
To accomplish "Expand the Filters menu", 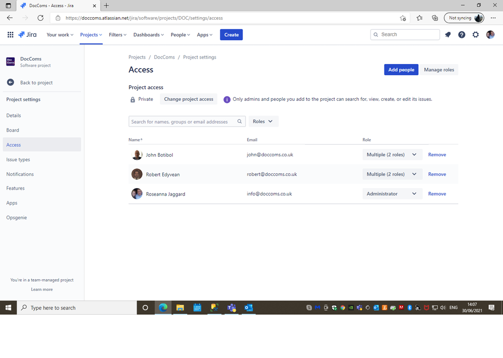I will (x=118, y=35).
